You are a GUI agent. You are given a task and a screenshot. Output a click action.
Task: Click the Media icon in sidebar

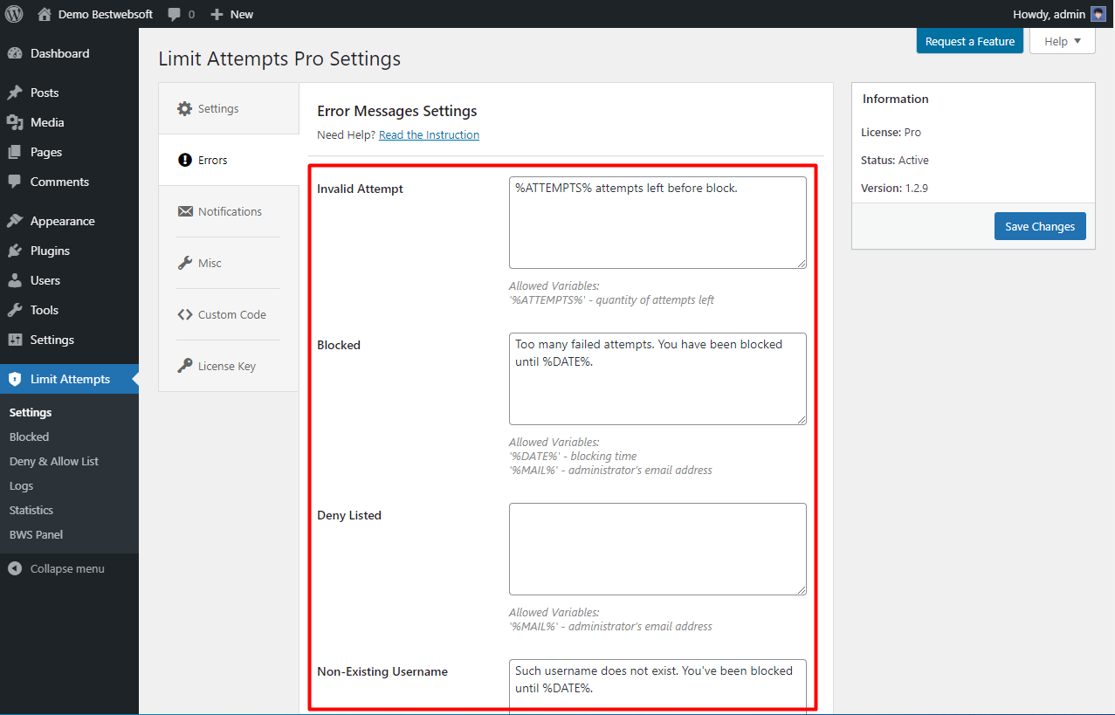(x=15, y=122)
